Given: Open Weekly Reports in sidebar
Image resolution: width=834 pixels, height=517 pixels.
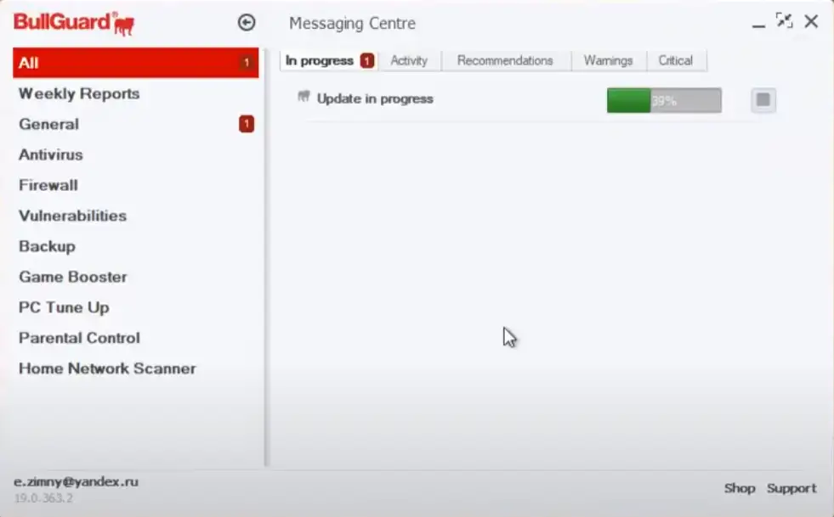Looking at the screenshot, I should 79,93.
